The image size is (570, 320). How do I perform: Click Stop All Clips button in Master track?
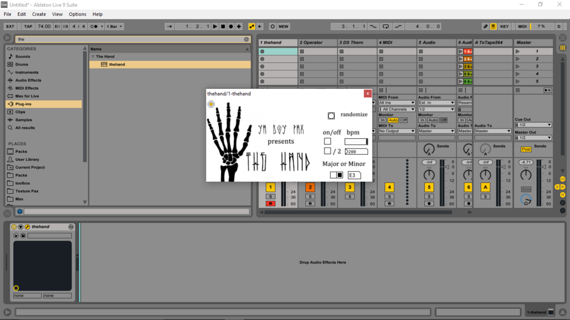517,90
